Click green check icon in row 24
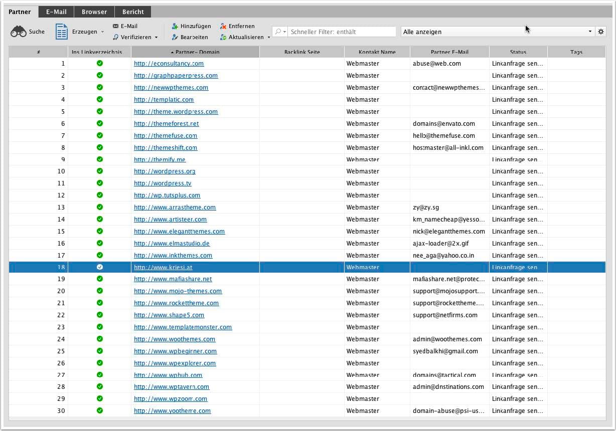Image resolution: width=616 pixels, height=431 pixels. coord(100,339)
